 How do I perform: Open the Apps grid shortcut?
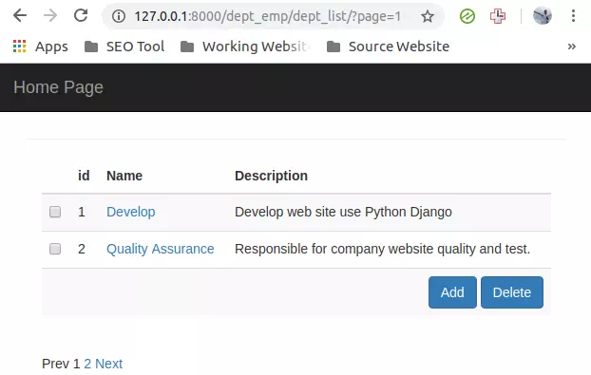[40, 47]
